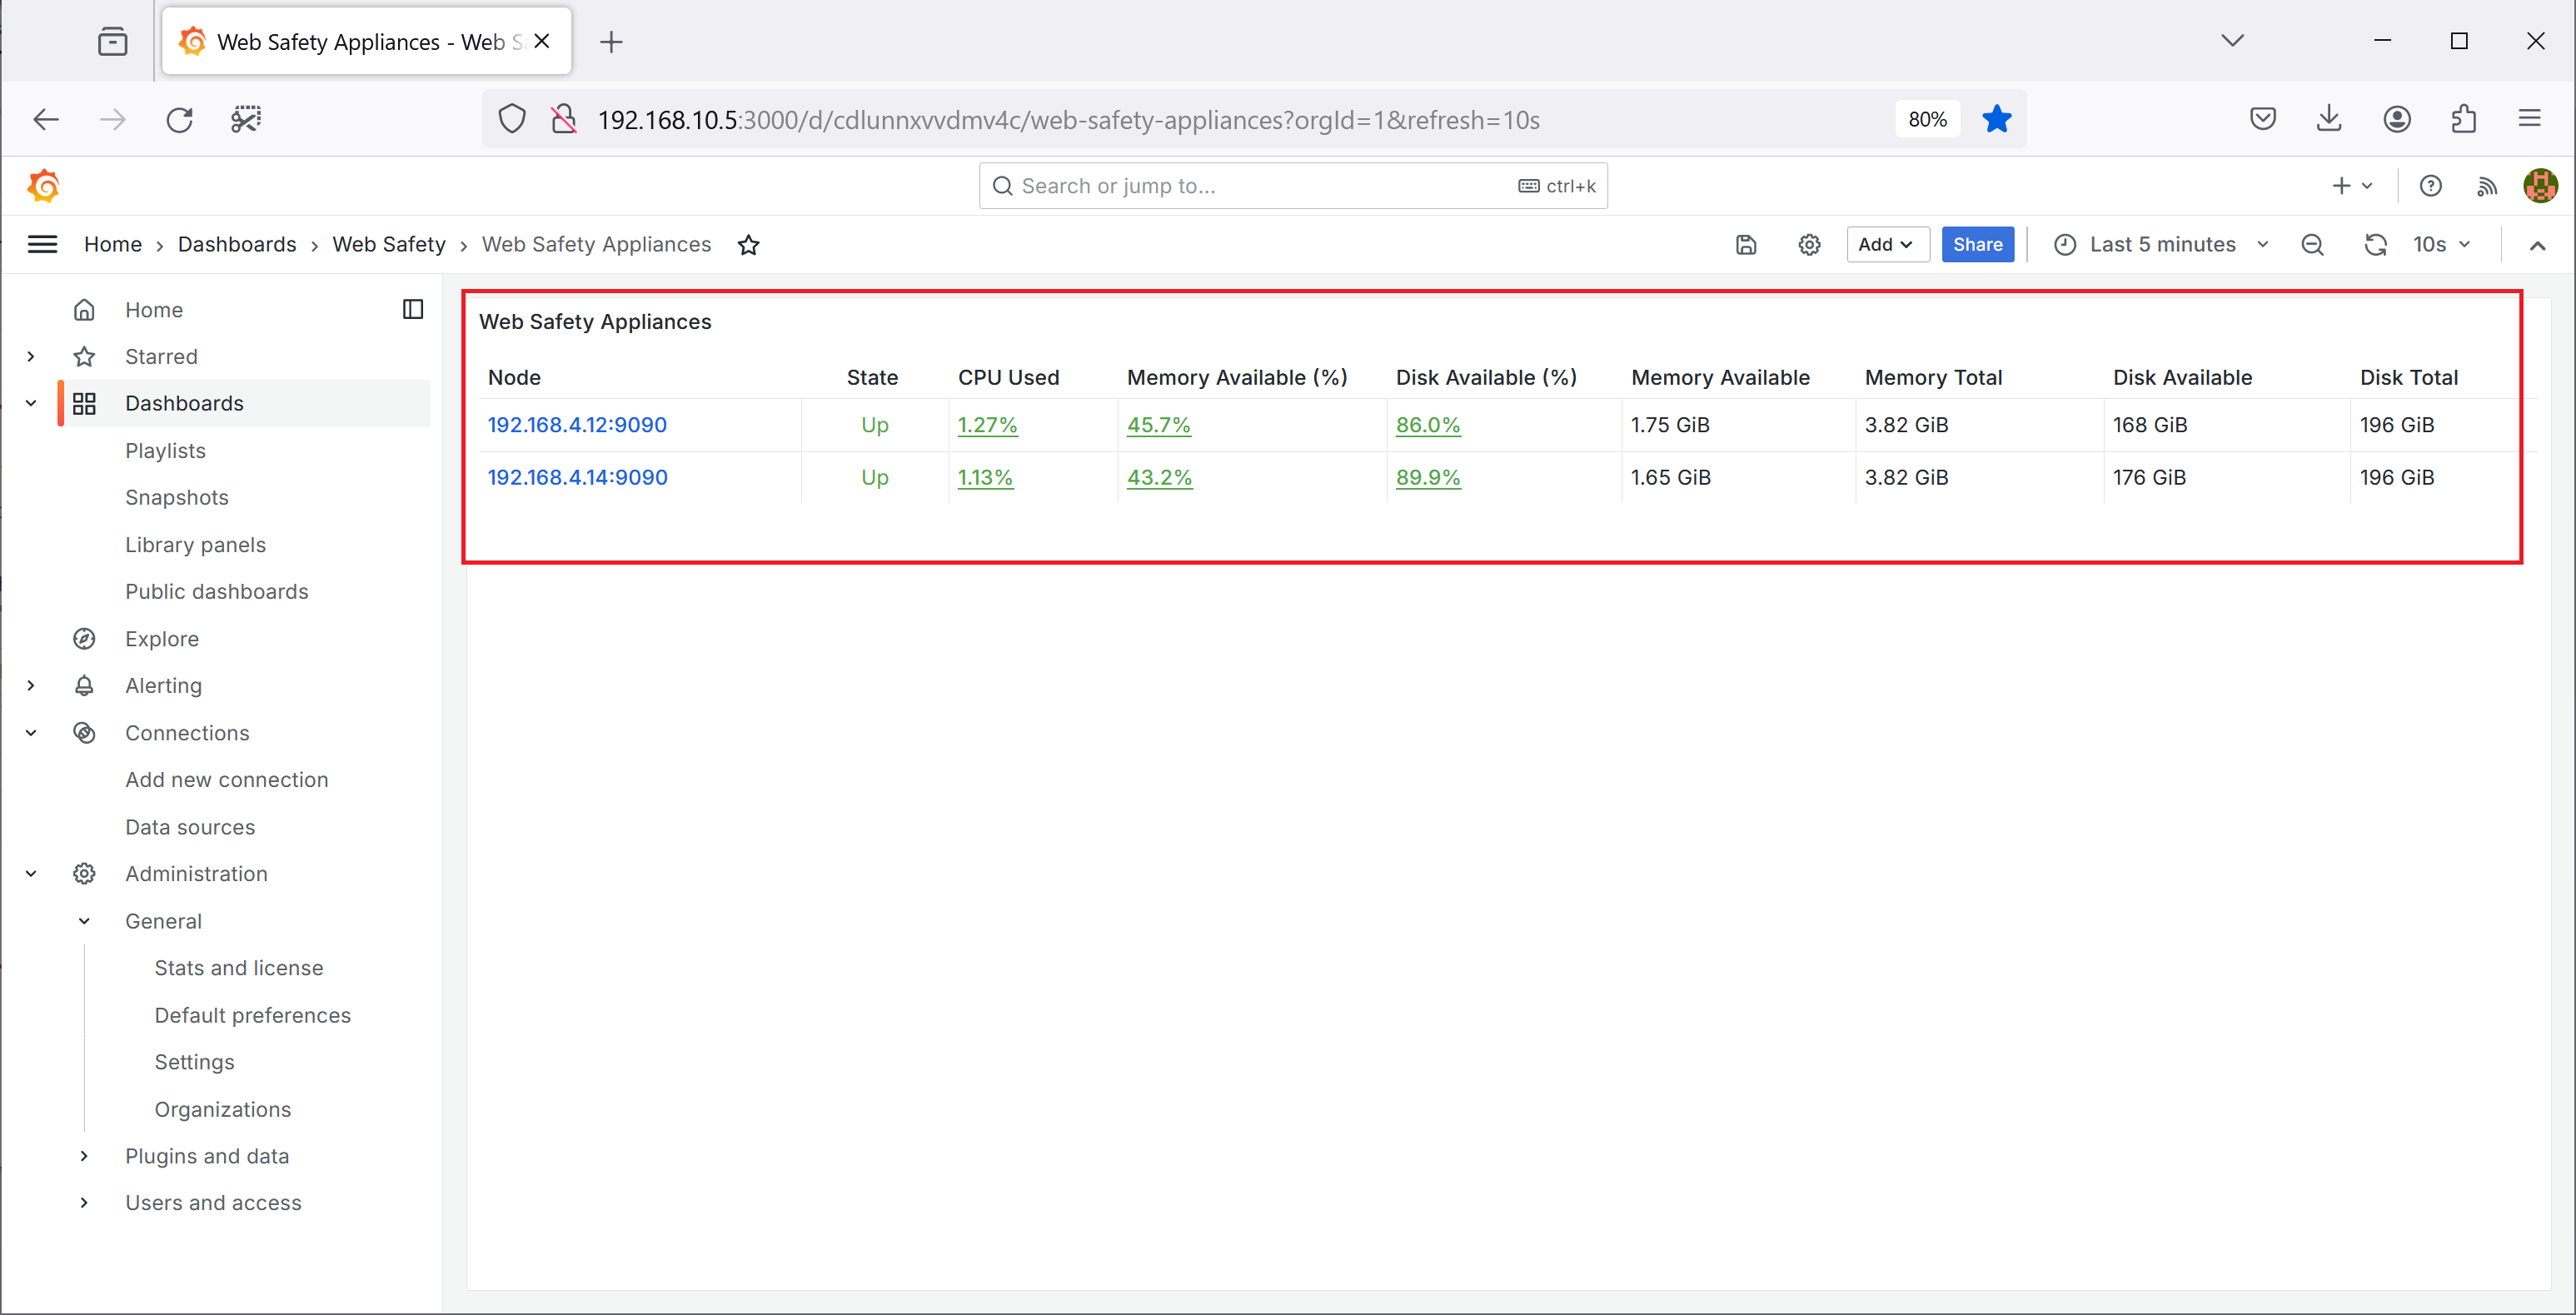
Task: Collapse the Administration section
Action: tap(31, 874)
